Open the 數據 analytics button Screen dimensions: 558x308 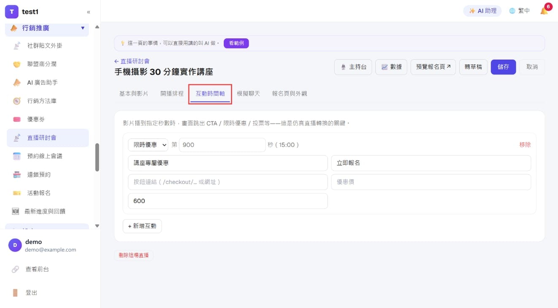click(391, 67)
